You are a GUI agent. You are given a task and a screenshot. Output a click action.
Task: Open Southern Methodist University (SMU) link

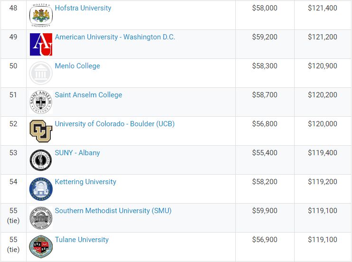pos(113,211)
